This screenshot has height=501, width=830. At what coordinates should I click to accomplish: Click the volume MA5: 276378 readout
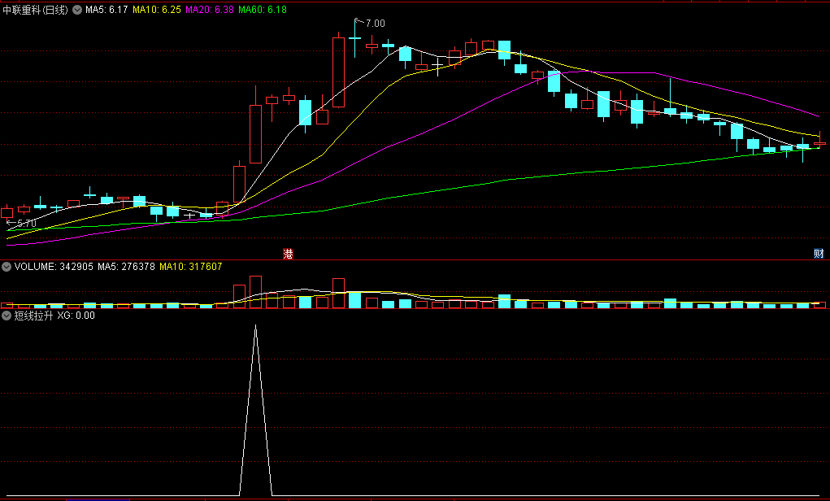[x=126, y=267]
